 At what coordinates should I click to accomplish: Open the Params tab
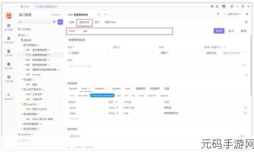coord(73,88)
